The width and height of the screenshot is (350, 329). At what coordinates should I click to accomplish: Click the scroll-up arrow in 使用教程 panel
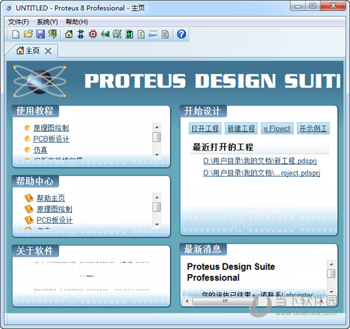coord(157,127)
